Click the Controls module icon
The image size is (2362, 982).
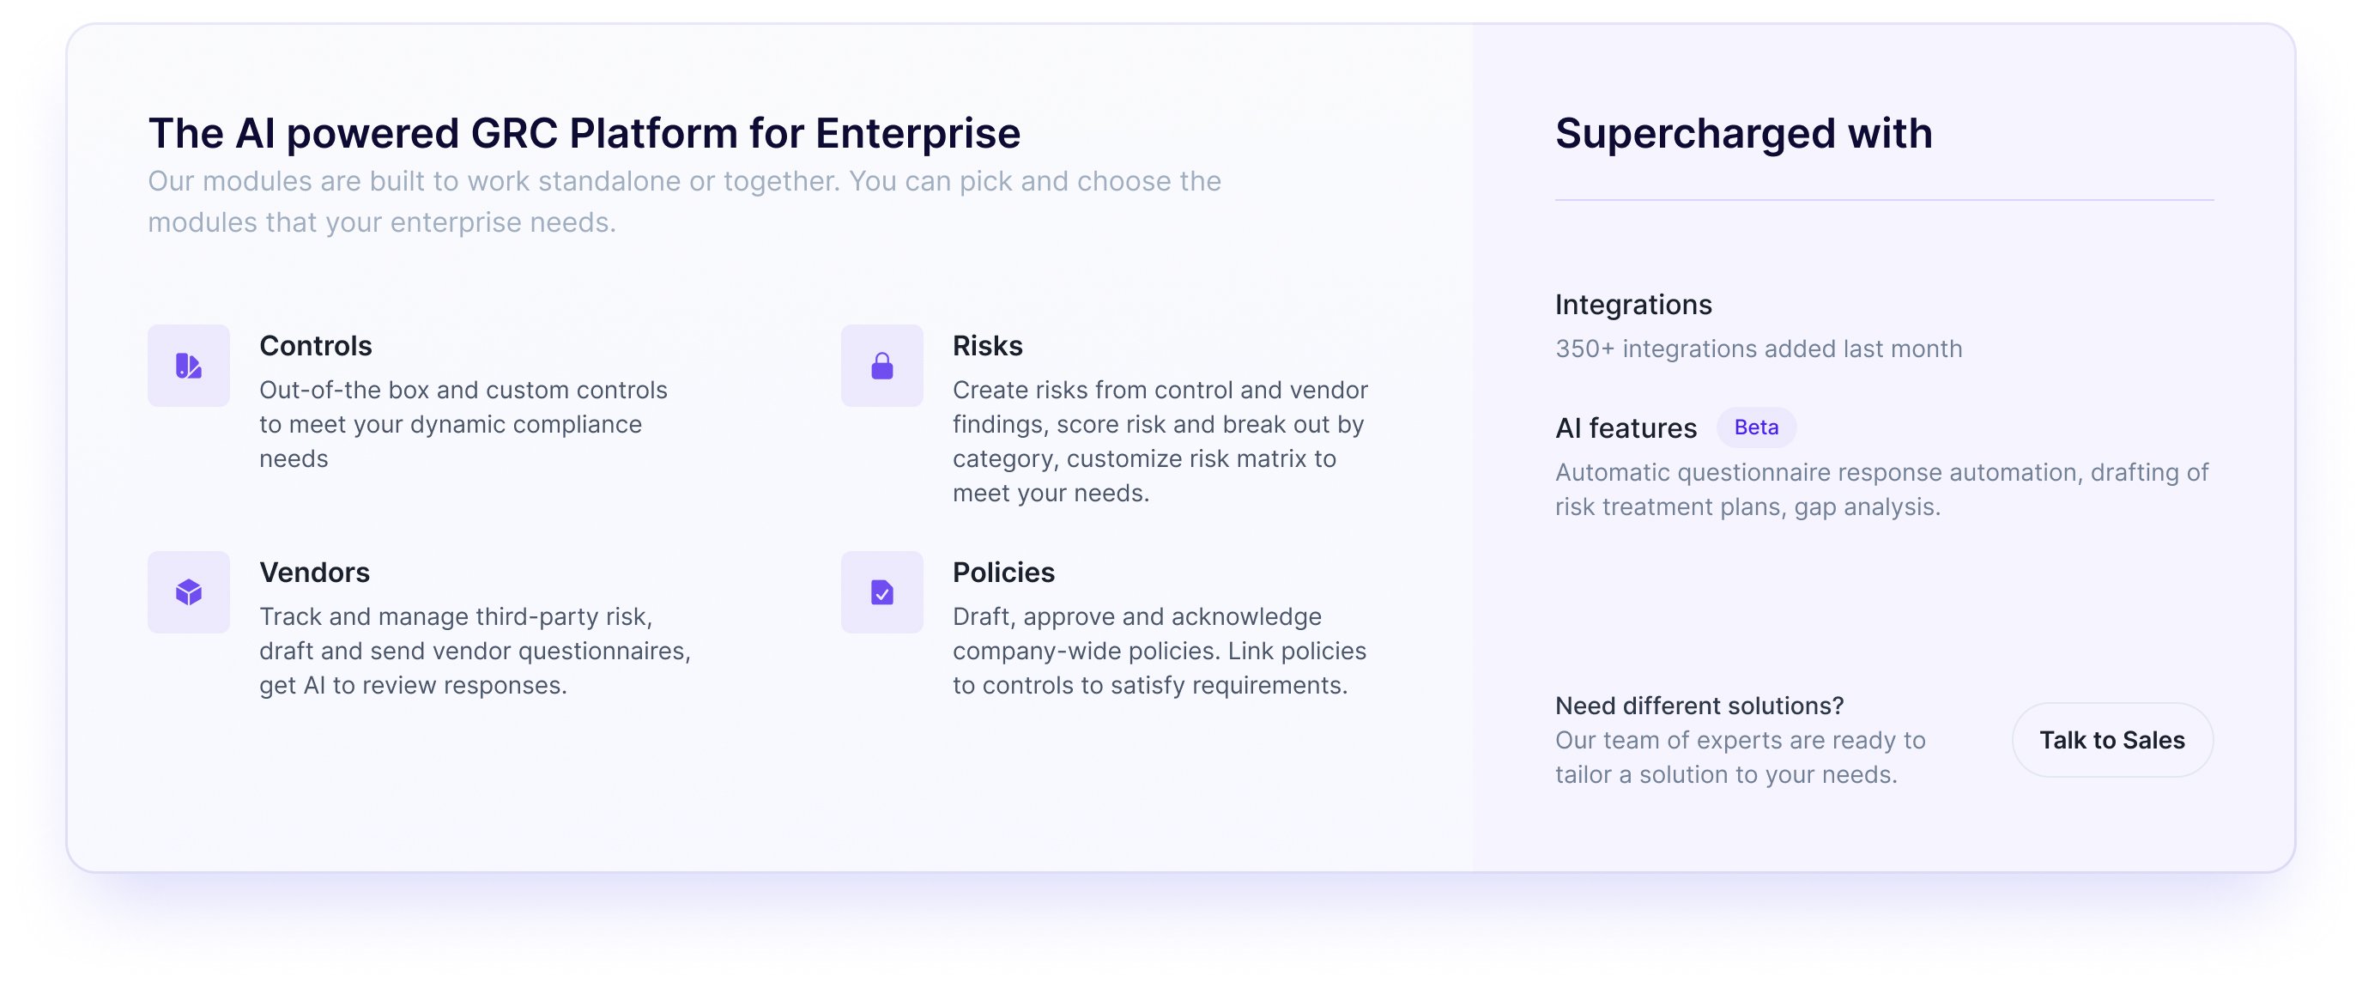tap(188, 366)
